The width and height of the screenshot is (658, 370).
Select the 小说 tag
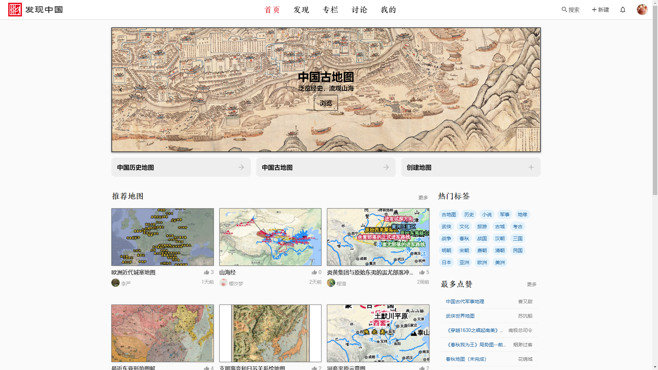click(487, 214)
